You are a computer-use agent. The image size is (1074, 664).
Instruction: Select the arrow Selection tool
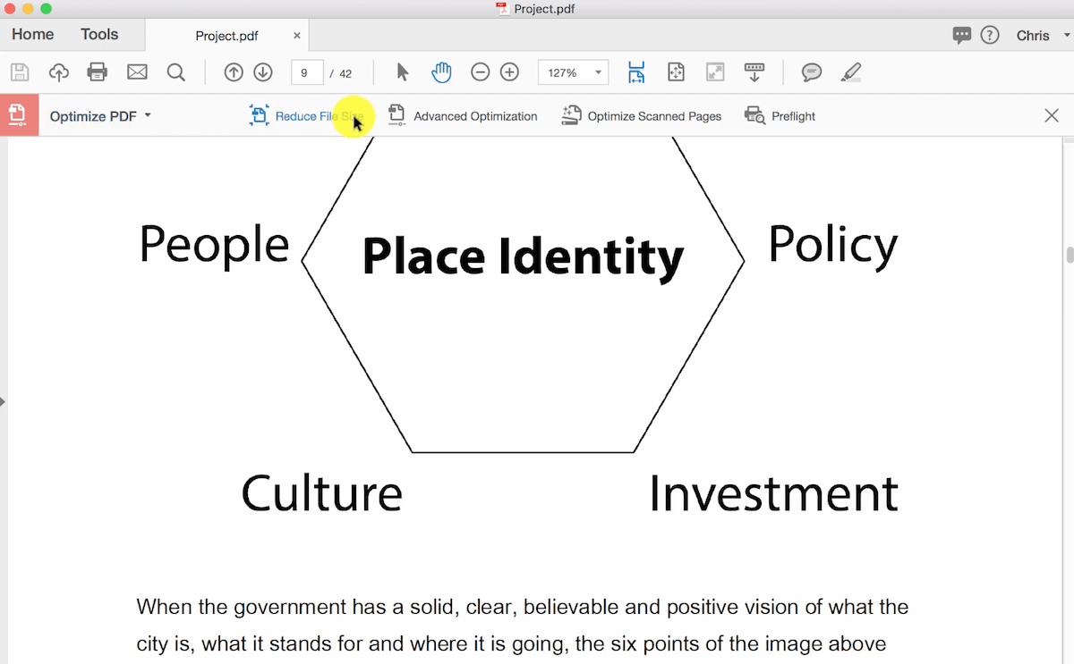click(402, 72)
